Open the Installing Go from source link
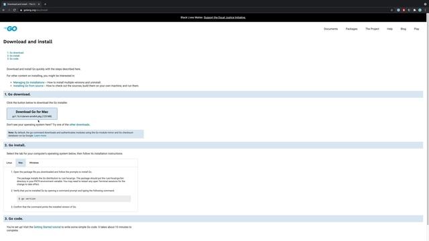429x241 pixels. click(x=28, y=86)
